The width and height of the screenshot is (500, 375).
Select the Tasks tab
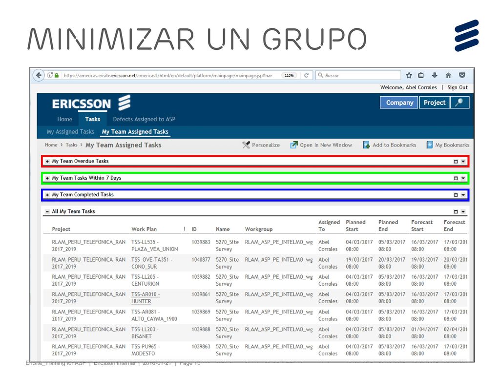point(92,119)
